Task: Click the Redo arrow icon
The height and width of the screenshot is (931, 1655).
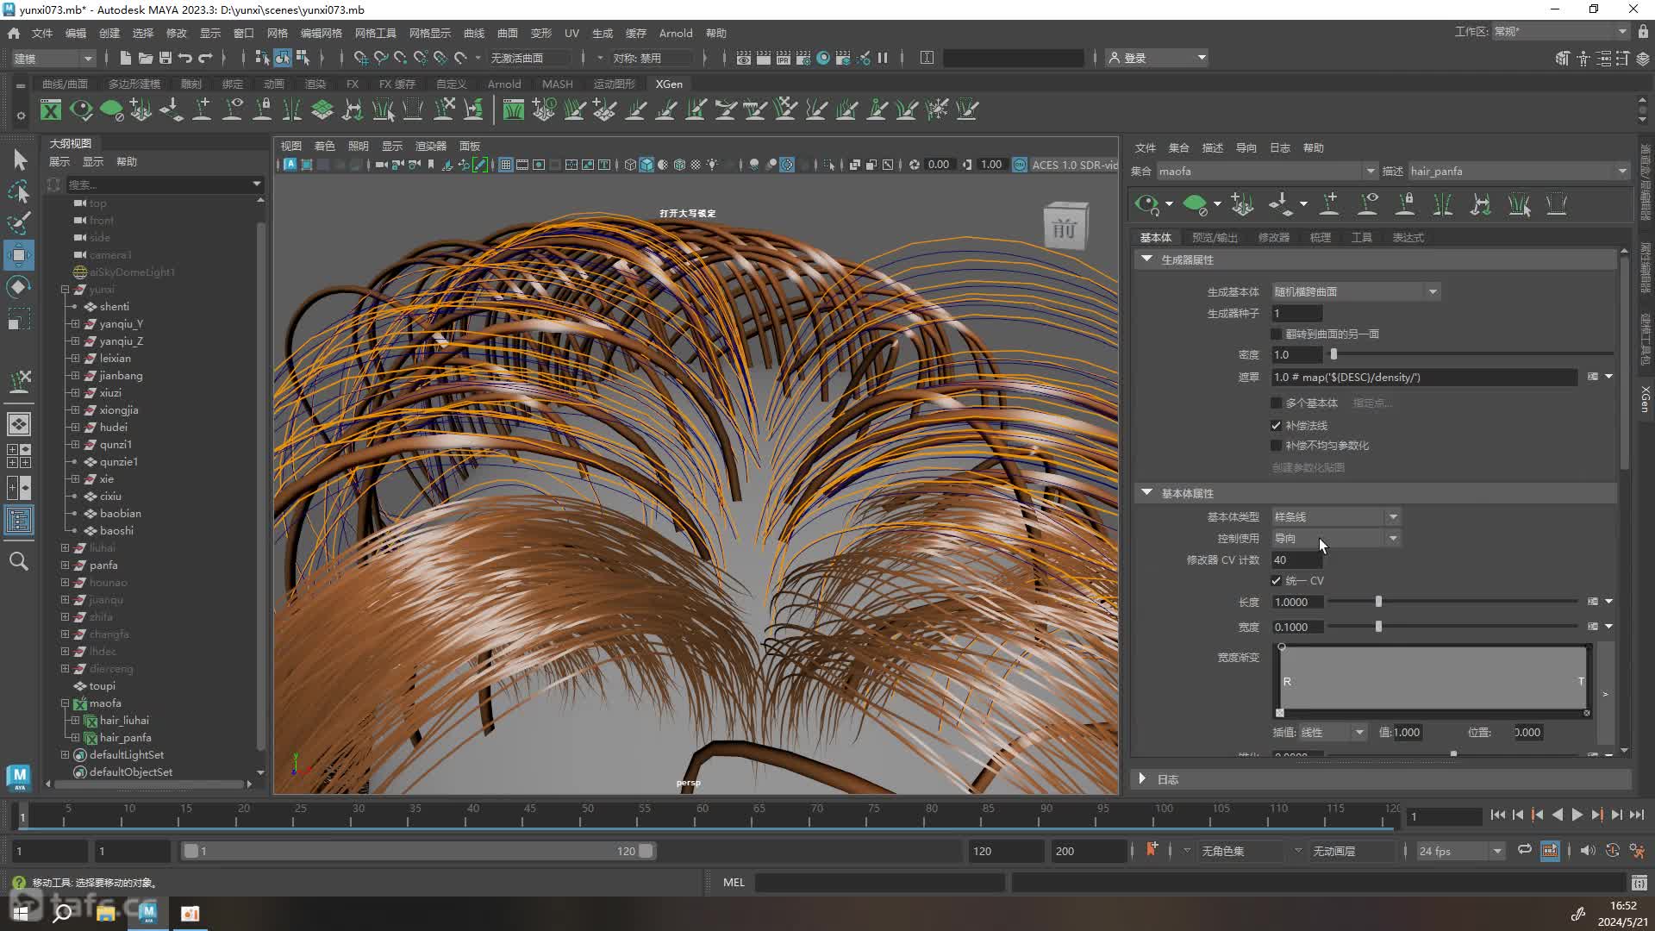Action: pos(205,58)
